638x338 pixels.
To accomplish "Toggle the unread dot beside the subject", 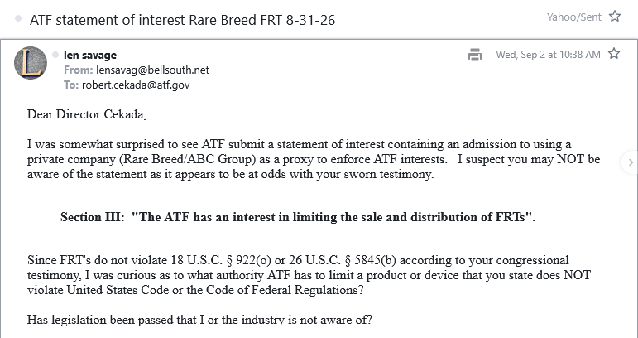I will point(18,19).
